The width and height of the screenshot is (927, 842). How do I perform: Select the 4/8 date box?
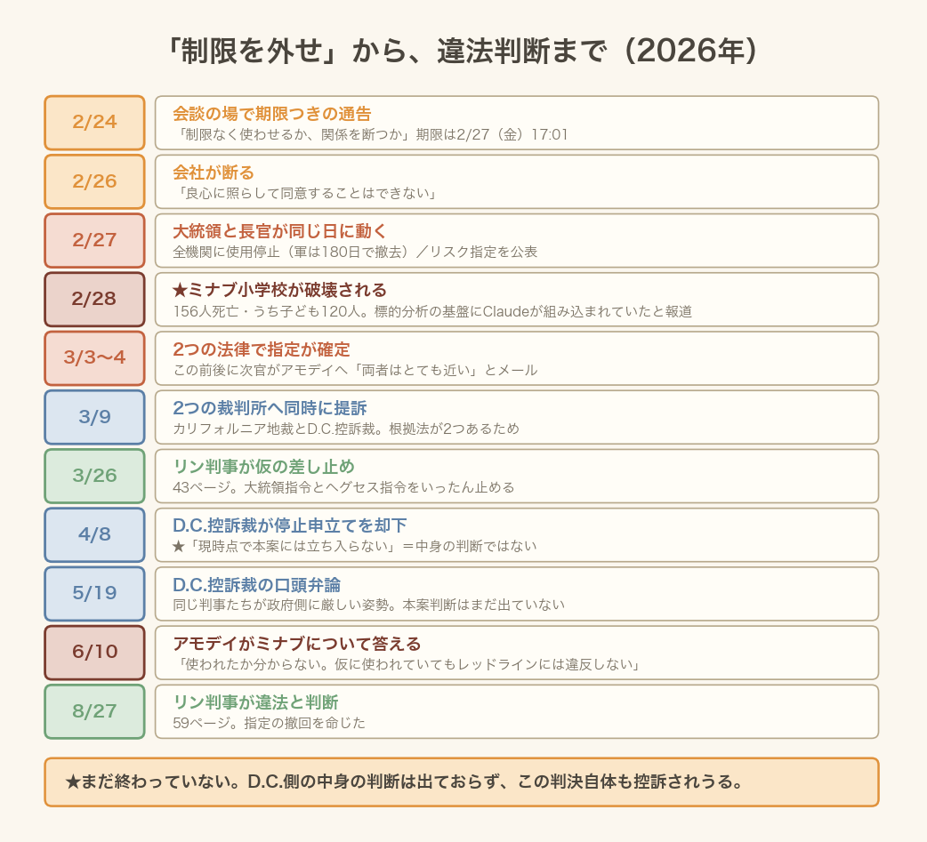(x=94, y=534)
